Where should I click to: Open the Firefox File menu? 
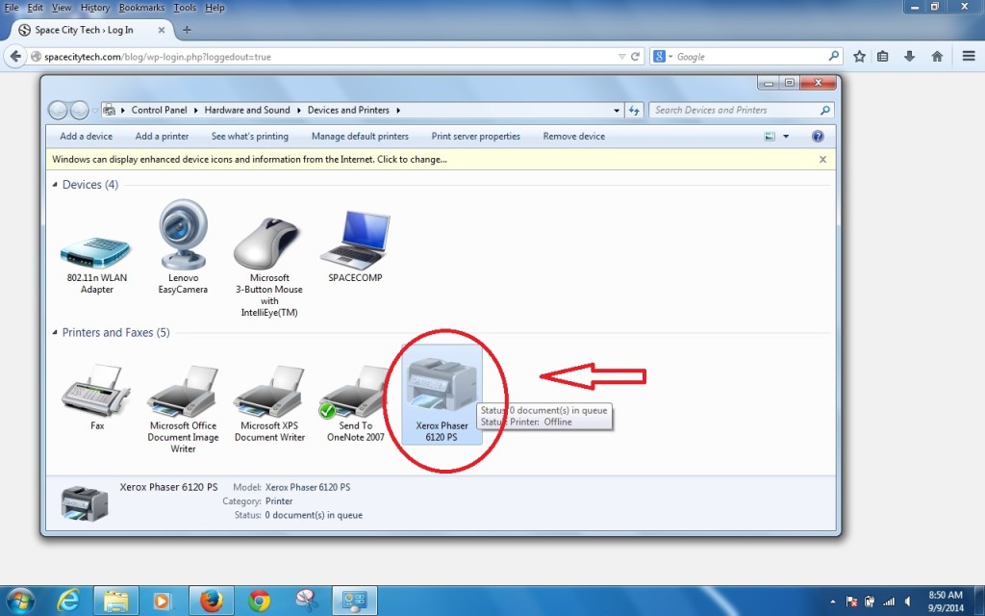12,8
